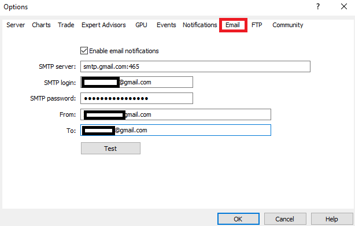355x226 pixels.
Task: Dismiss dialog with Cancel button
Action: pos(285,218)
